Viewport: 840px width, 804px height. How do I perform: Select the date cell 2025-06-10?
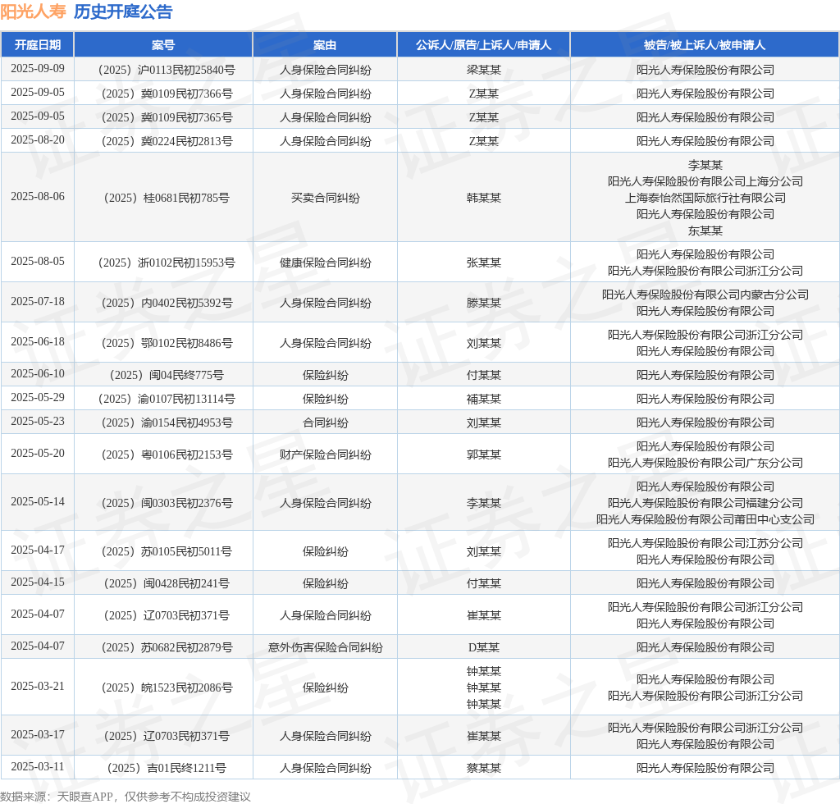38,374
